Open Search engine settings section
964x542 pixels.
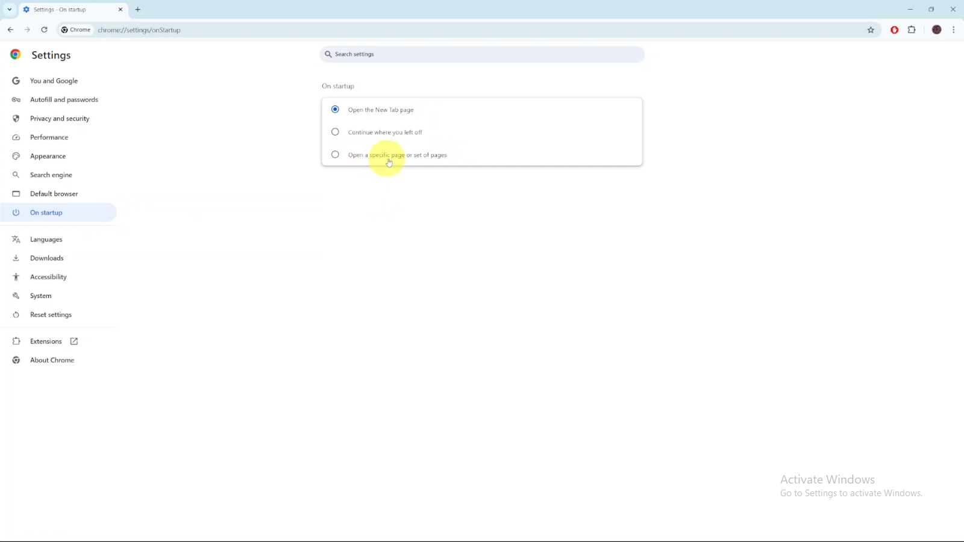(58, 175)
